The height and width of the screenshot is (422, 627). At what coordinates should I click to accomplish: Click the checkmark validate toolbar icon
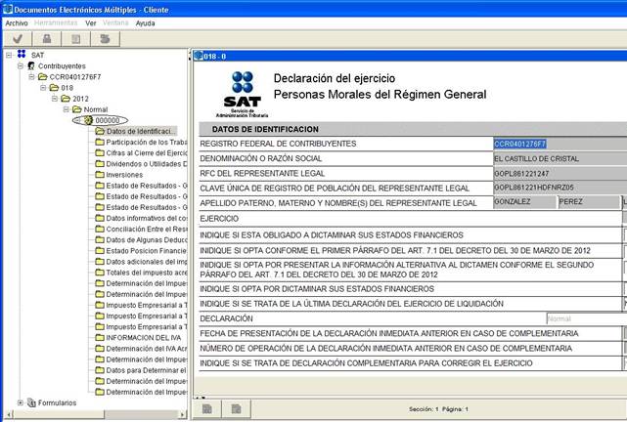[x=18, y=39]
